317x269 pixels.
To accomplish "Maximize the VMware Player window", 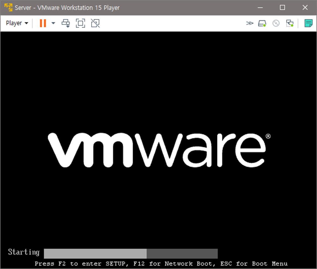I will point(283,7).
